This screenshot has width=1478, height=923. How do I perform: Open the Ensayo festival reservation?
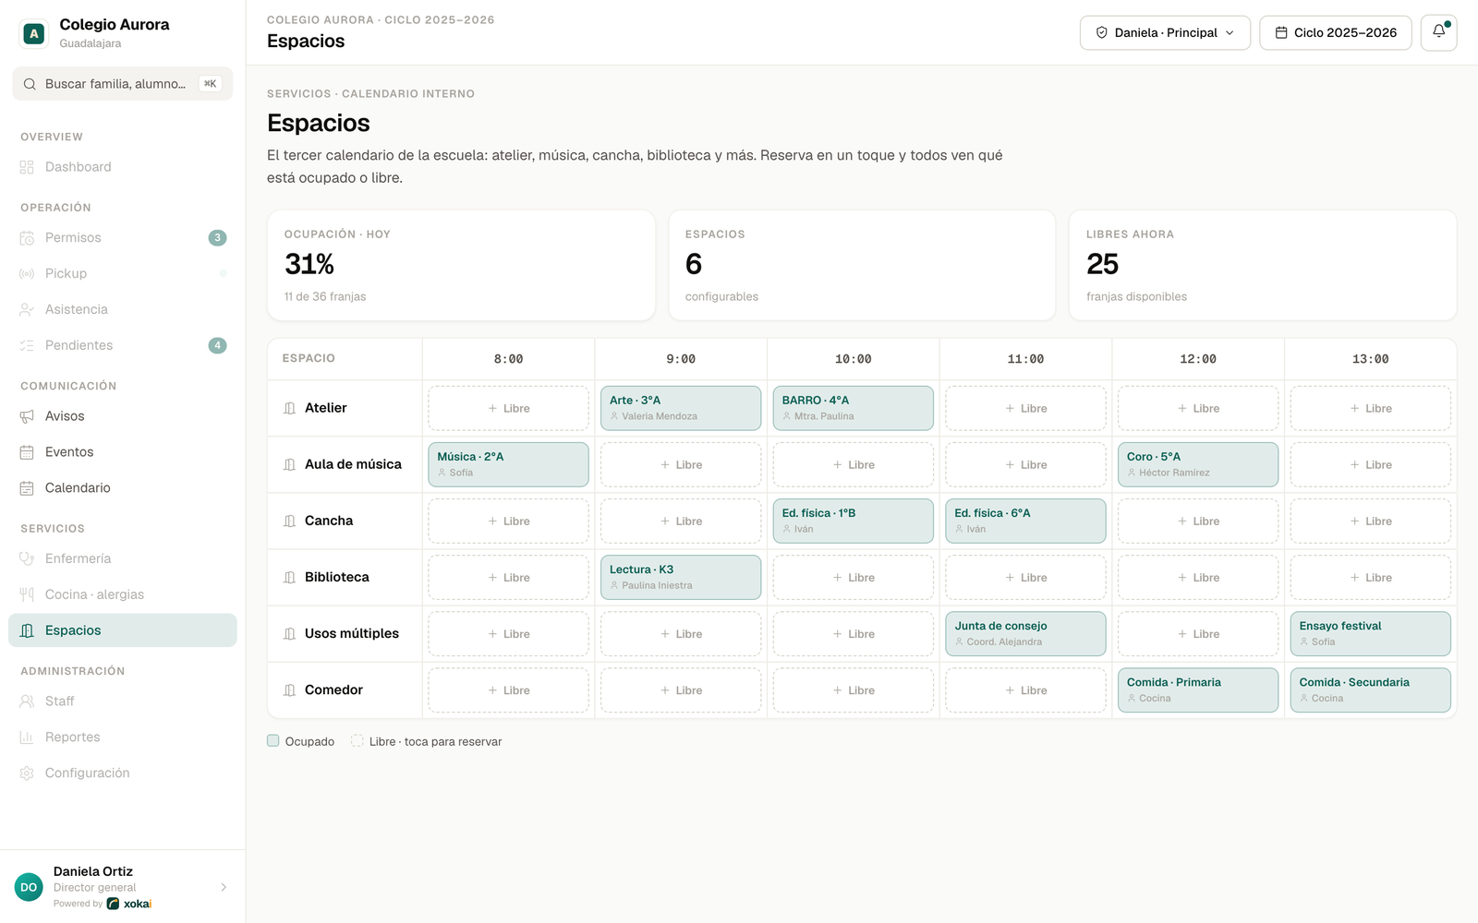(x=1370, y=633)
